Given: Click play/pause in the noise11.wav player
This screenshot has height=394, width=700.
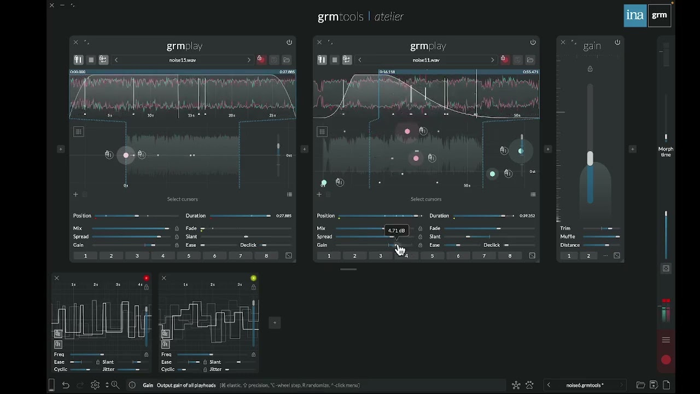Looking at the screenshot, I should [x=322, y=60].
